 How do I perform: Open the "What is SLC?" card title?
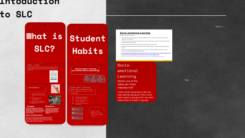pyautogui.click(x=45, y=43)
